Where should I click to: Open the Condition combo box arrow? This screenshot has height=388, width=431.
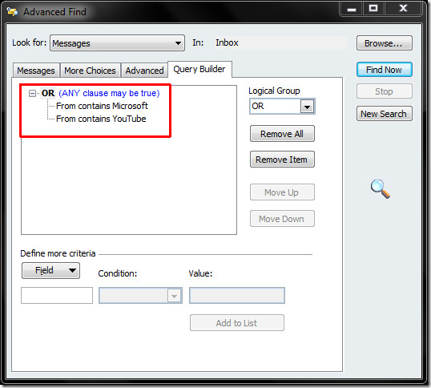click(x=175, y=296)
